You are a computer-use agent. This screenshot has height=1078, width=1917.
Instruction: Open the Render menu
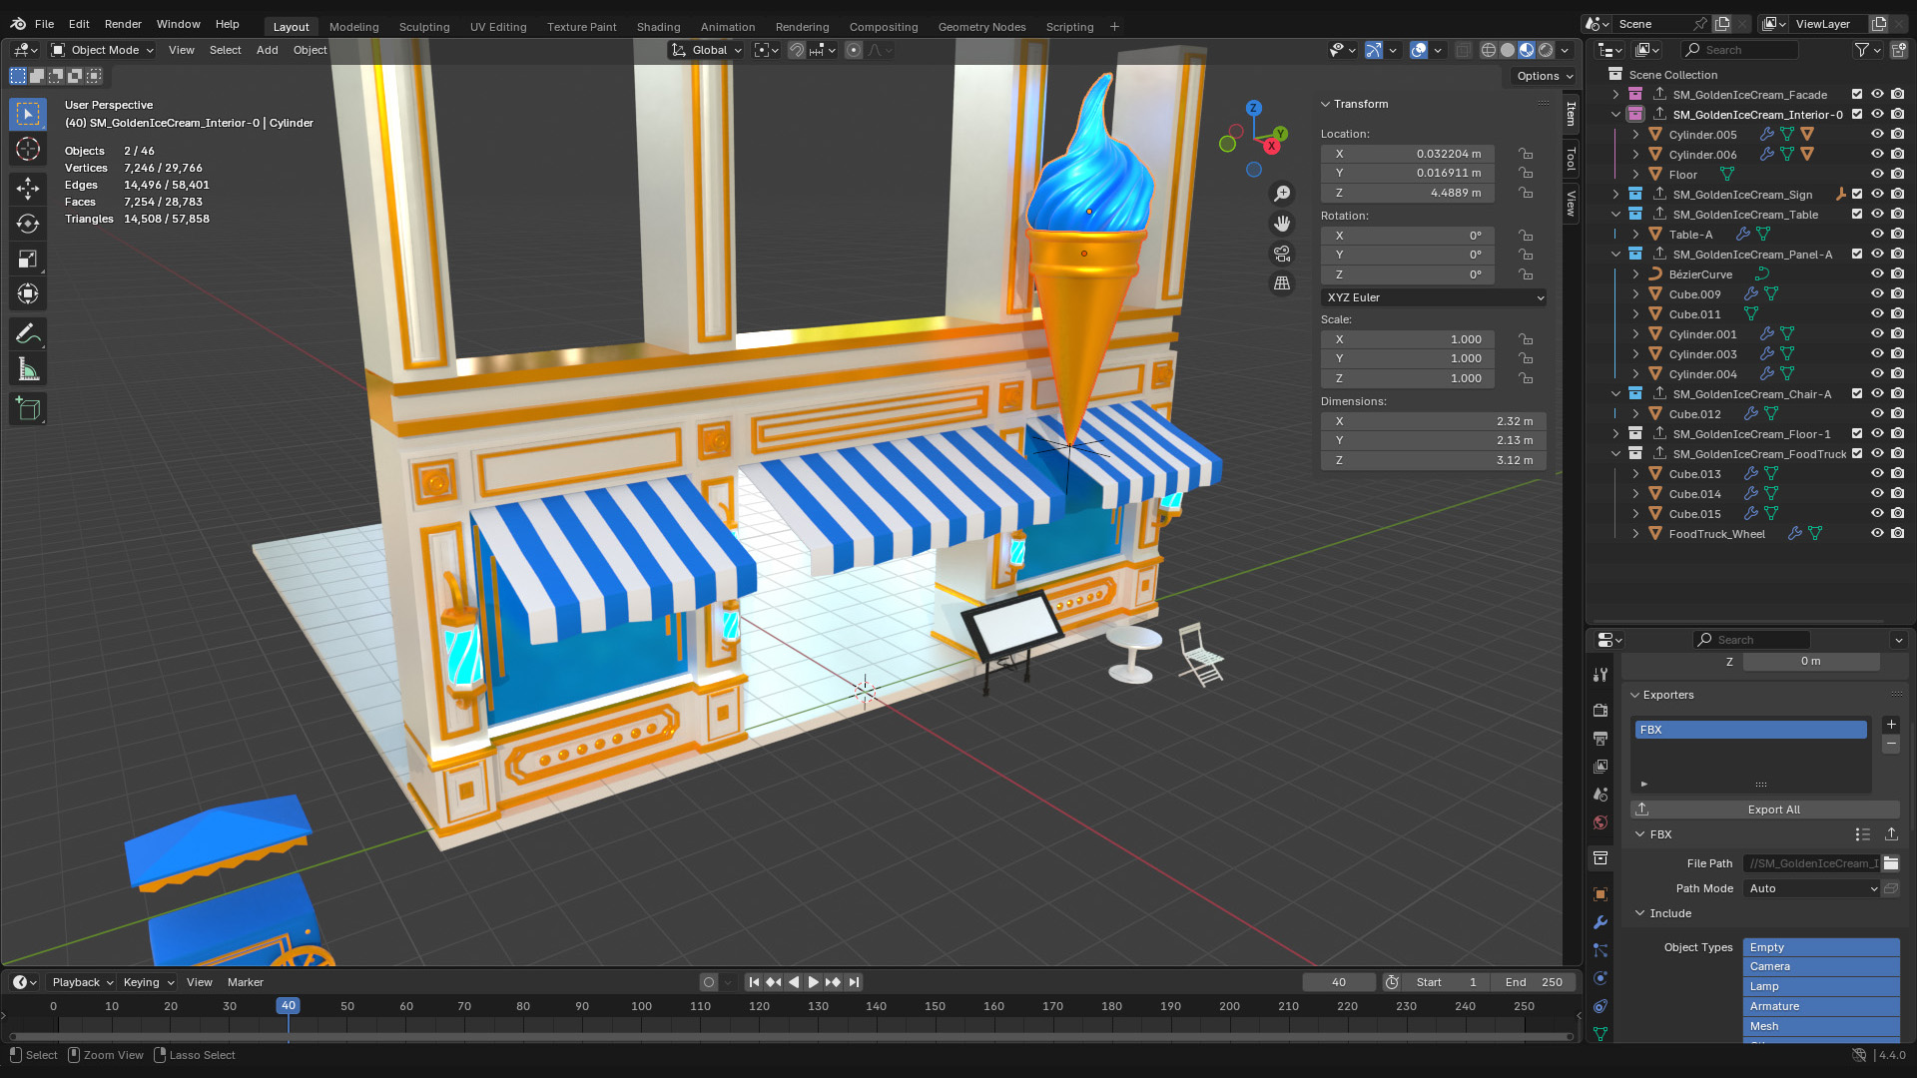[123, 24]
